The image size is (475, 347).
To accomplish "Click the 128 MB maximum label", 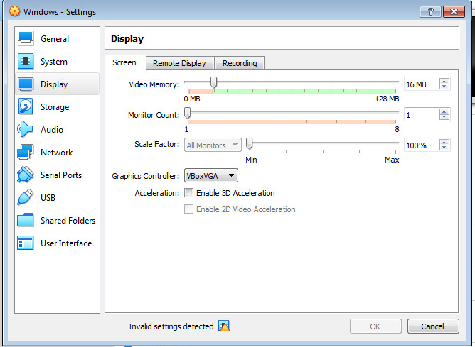I will pyautogui.click(x=387, y=99).
